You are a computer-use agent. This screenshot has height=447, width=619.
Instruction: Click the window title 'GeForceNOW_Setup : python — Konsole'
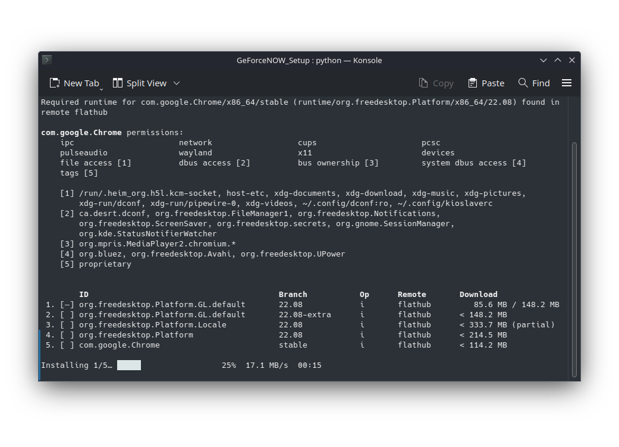pos(309,61)
